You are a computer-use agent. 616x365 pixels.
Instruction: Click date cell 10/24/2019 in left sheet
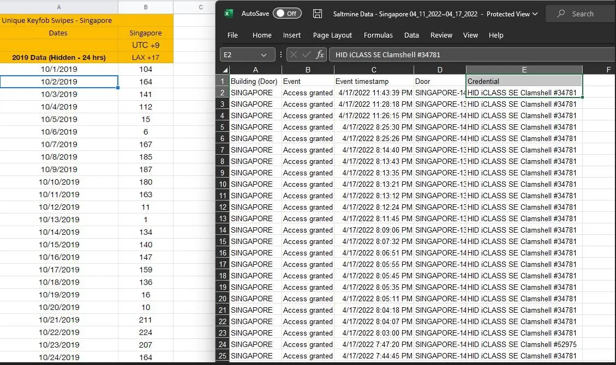point(59,357)
